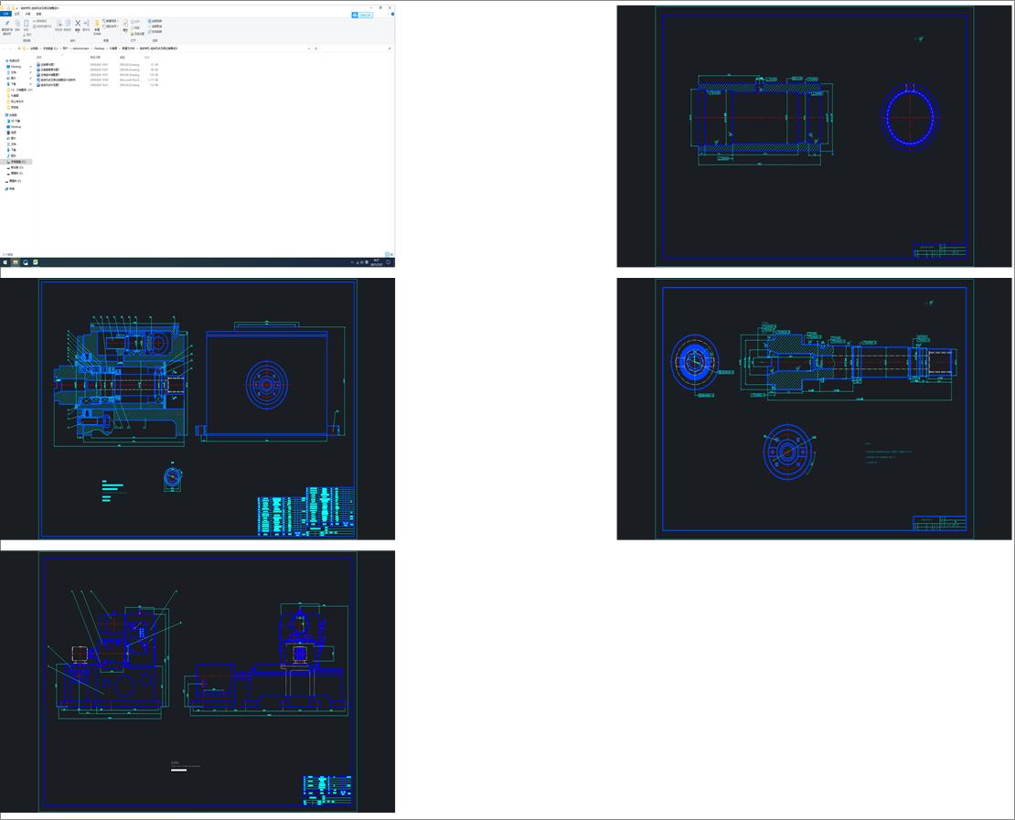Open the notification center on taskbar
1015x820 pixels.
389,262
